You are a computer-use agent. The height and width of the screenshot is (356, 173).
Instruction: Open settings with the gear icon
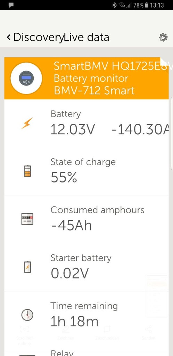[x=163, y=37]
